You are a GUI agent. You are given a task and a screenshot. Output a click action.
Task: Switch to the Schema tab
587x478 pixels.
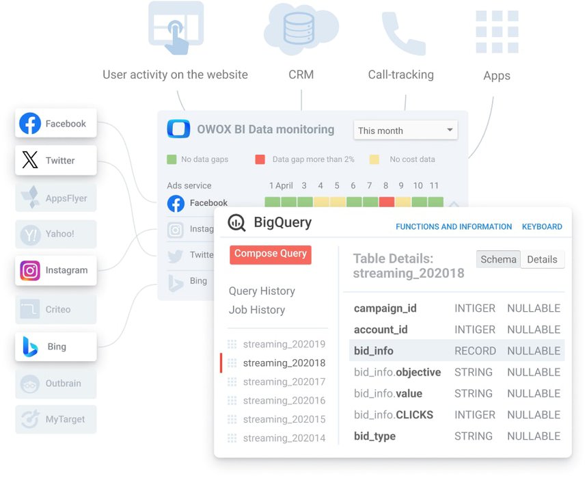(498, 259)
